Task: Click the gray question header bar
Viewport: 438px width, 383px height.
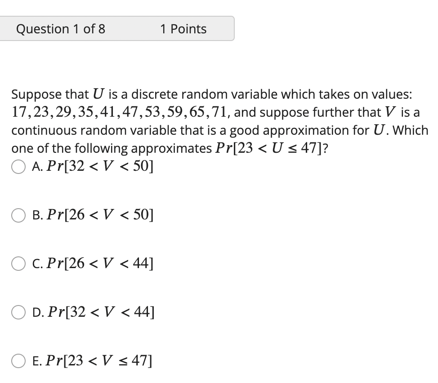Action: (117, 29)
